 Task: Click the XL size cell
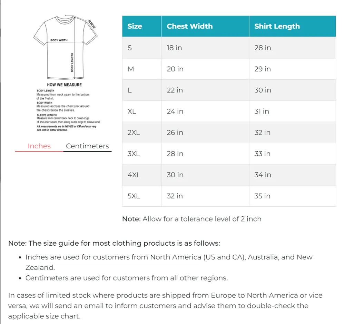click(142, 111)
